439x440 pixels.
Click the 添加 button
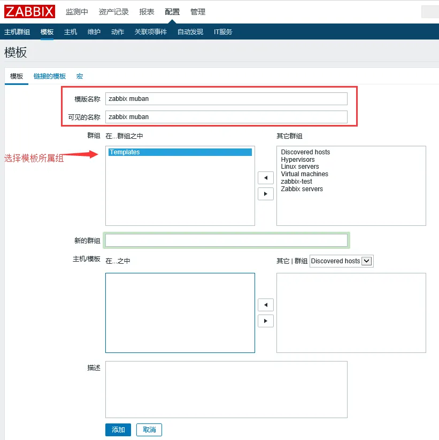coord(118,430)
